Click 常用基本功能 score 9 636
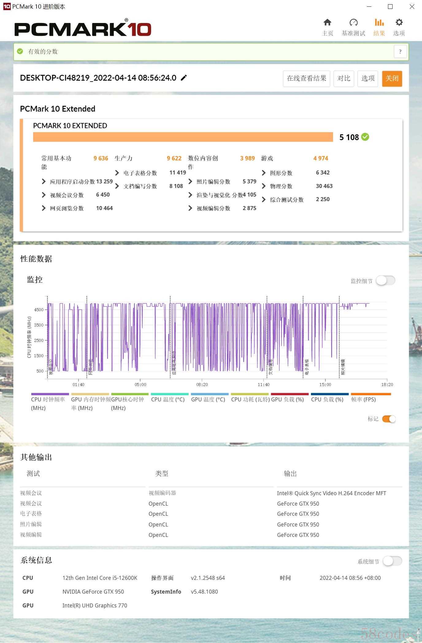This screenshot has height=643, width=422. tap(101, 158)
